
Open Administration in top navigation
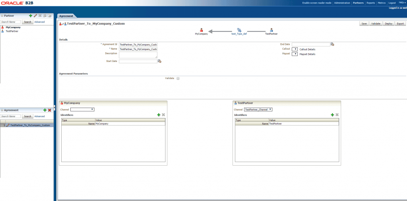[x=342, y=3]
